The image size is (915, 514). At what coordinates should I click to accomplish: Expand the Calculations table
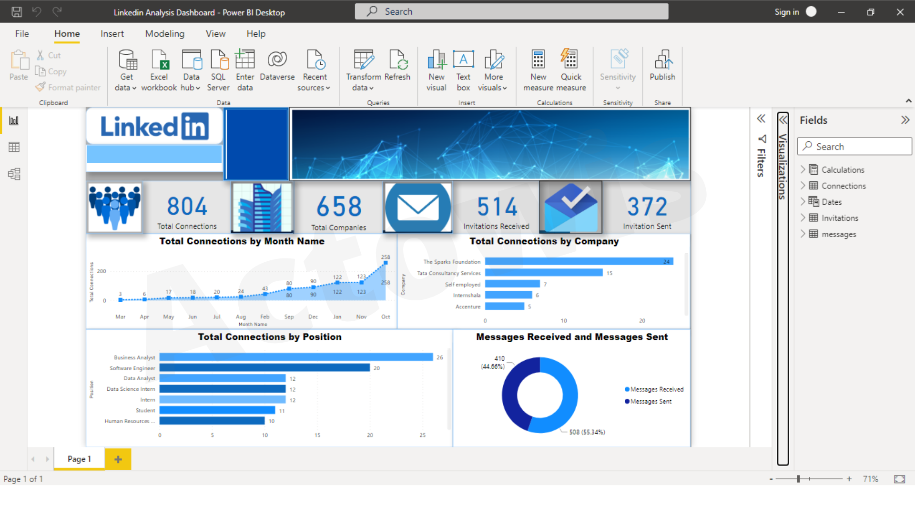[x=803, y=169]
